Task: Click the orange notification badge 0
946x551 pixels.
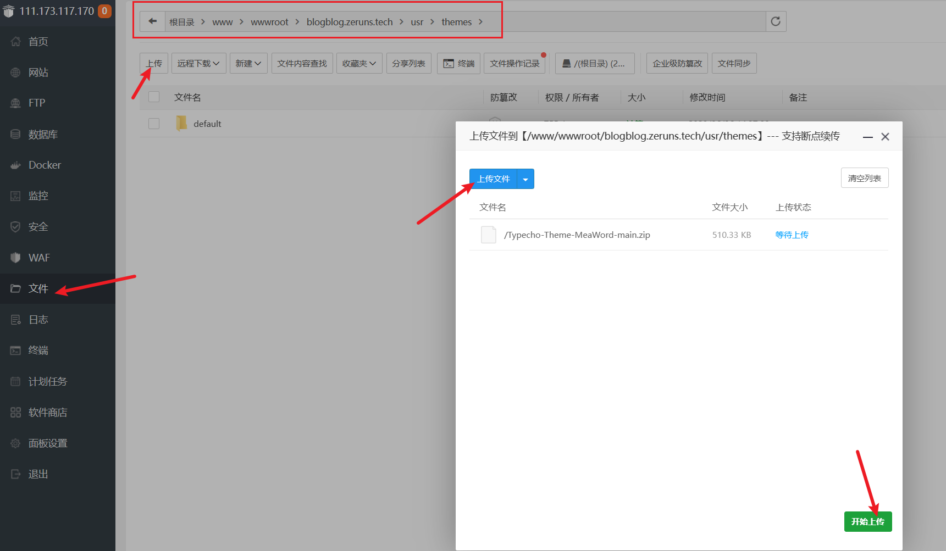Action: tap(104, 11)
